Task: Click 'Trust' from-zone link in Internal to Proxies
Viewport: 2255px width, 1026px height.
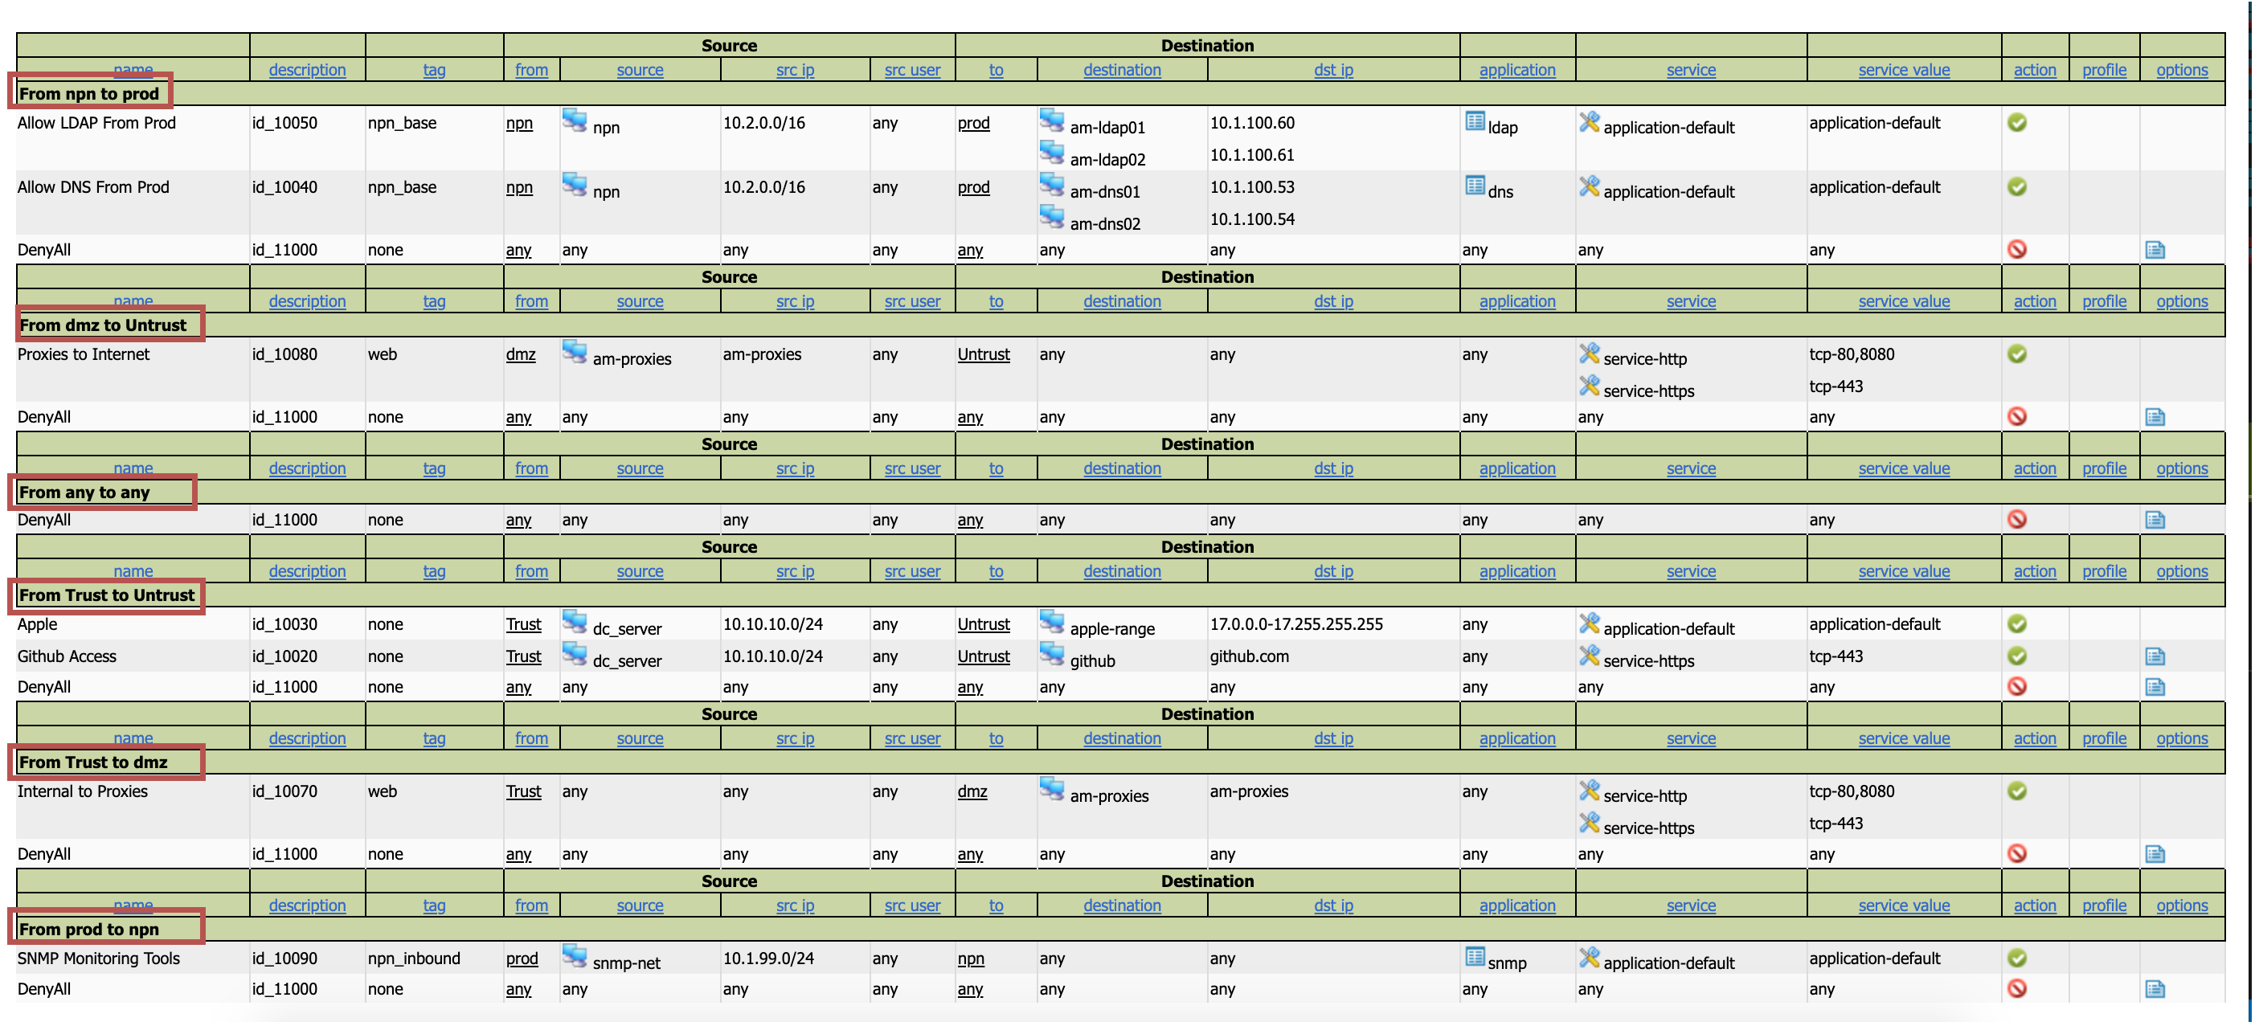Action: [523, 791]
